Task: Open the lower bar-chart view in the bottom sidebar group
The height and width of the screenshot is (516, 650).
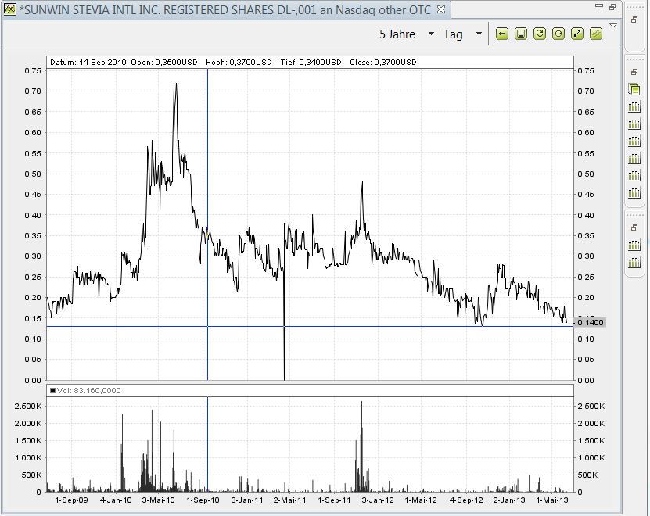Action: [634, 262]
